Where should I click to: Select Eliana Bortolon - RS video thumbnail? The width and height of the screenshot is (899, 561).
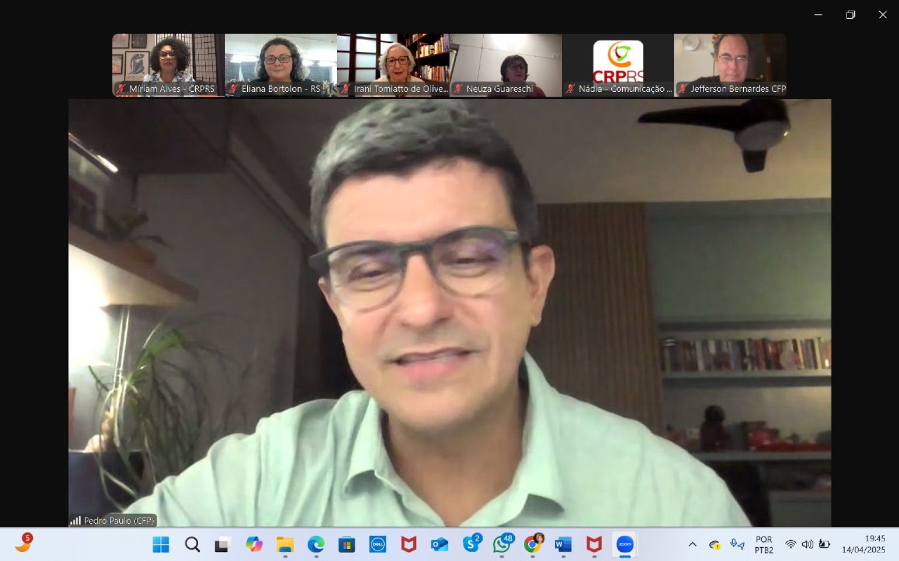coord(280,65)
